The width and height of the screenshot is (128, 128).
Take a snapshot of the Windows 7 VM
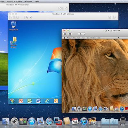(x=17, y=18)
